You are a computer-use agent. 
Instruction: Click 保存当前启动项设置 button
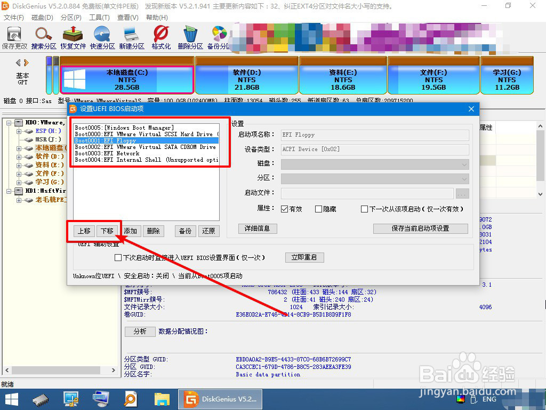coord(420,228)
